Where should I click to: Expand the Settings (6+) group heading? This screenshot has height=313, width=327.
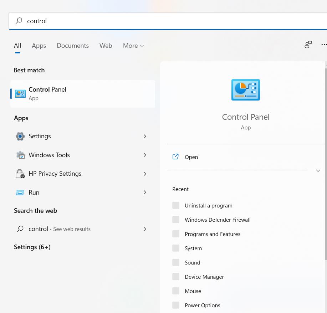click(32, 247)
